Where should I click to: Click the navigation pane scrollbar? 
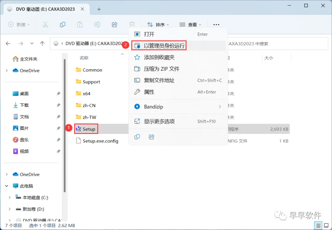tap(65, 126)
